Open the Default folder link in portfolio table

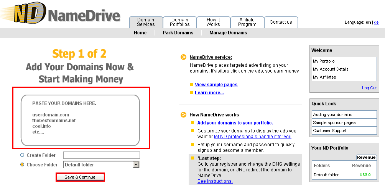coord(326,175)
